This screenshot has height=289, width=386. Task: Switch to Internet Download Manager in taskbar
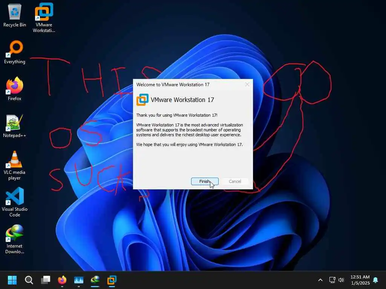[95, 280]
